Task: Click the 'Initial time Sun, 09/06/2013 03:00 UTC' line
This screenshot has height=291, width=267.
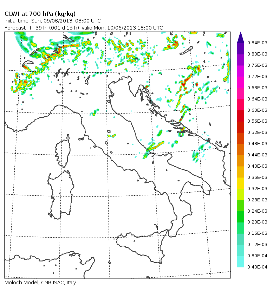Action: [52, 21]
